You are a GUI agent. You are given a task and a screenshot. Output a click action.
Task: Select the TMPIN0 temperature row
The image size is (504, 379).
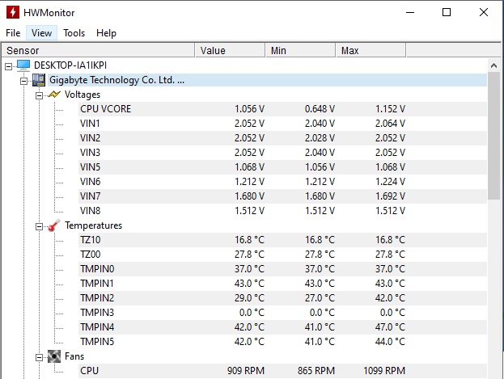click(x=283, y=269)
